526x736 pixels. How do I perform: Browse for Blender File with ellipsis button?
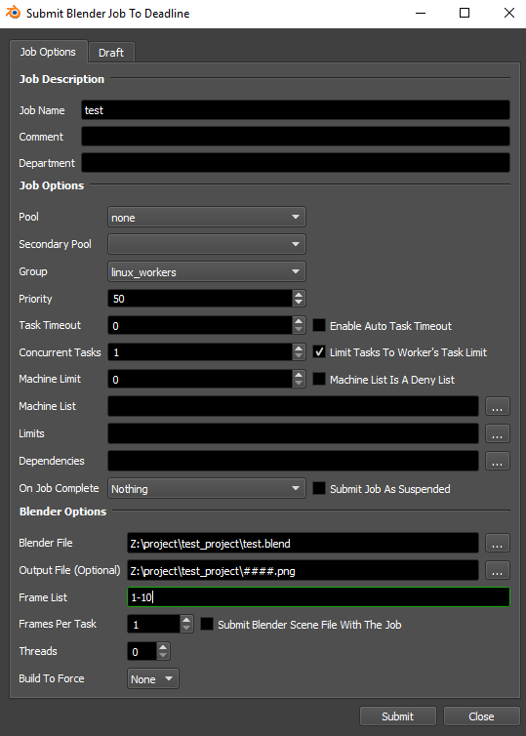coord(497,543)
